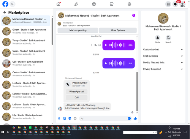Open the account profile avatar menu

pyautogui.click(x=182, y=4)
